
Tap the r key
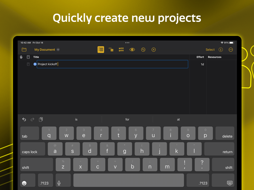(101, 133)
